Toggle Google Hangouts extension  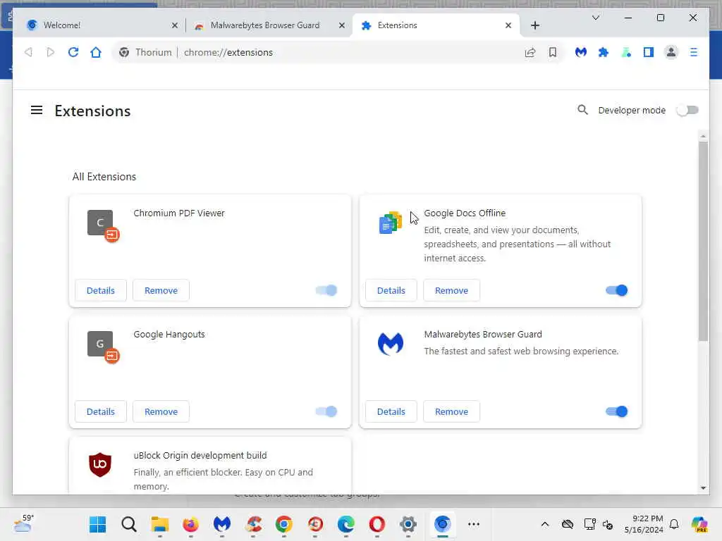(326, 411)
